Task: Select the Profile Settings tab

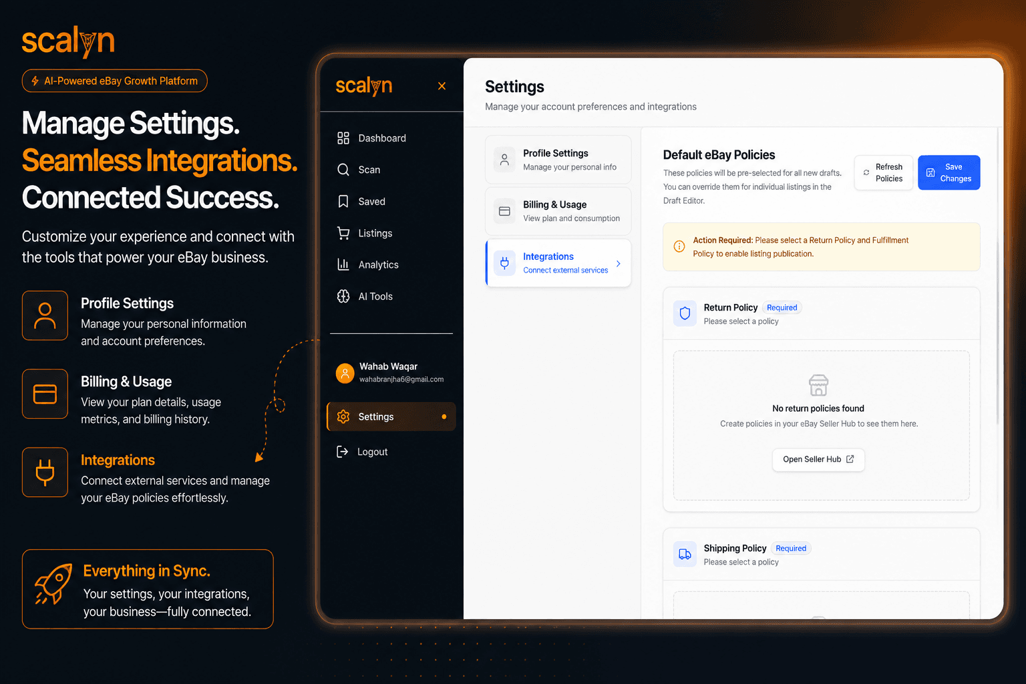Action: pyautogui.click(x=558, y=160)
